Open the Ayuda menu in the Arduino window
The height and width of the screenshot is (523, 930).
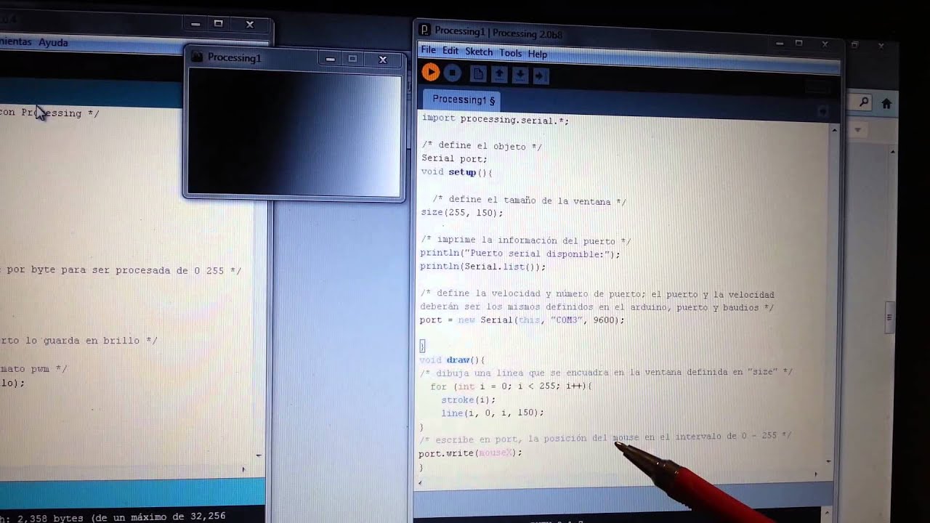(53, 42)
